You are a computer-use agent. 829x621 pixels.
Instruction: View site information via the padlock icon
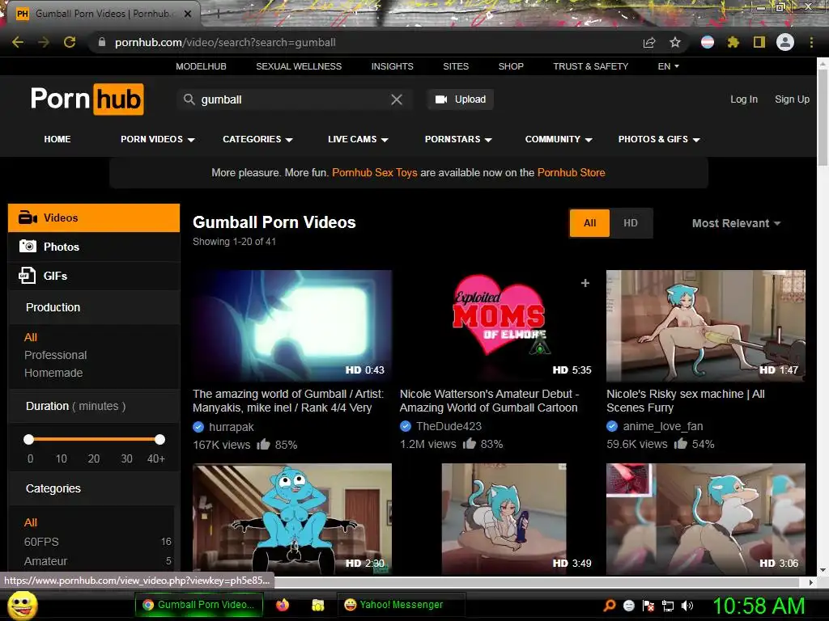(101, 42)
